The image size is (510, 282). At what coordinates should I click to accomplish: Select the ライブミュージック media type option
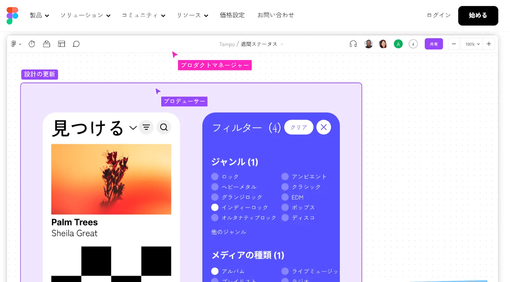285,271
